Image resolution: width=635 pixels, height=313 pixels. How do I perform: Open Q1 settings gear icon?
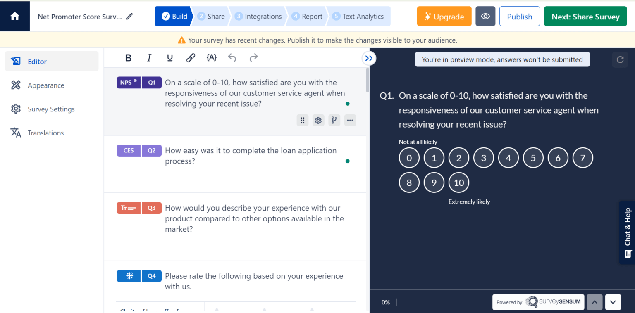tap(318, 121)
